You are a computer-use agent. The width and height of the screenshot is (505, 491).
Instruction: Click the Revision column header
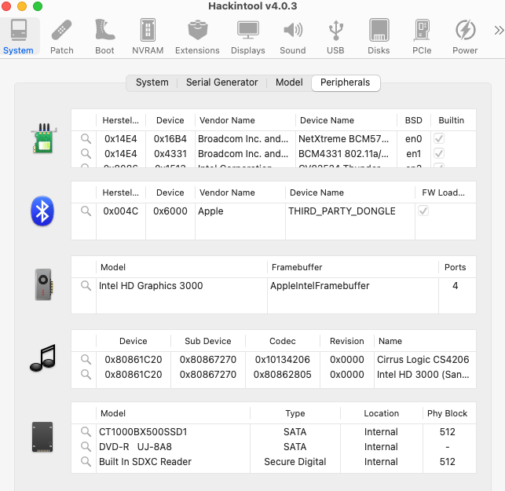[347, 341]
